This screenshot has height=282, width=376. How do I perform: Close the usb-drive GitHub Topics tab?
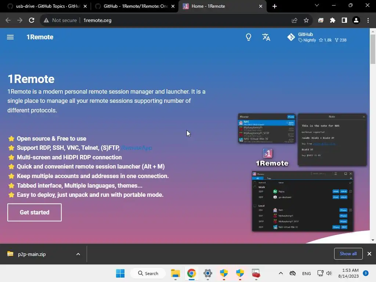point(85,6)
